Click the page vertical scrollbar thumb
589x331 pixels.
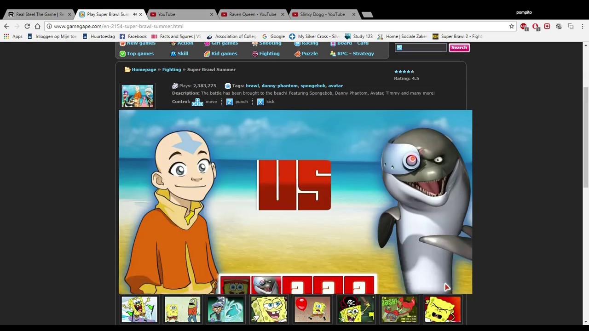pos(585,137)
